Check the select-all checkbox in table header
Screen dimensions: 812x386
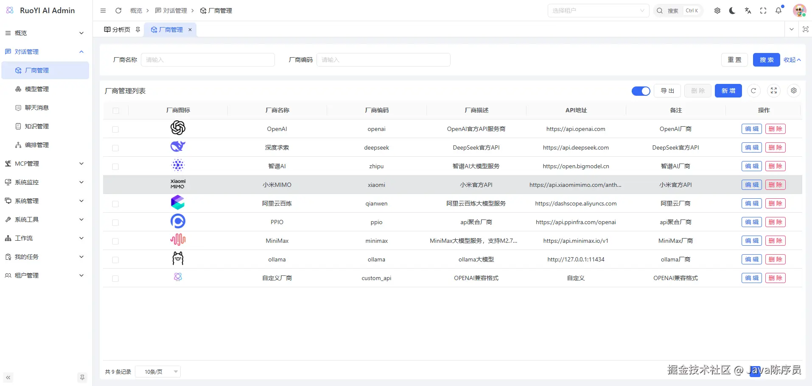[x=116, y=111]
